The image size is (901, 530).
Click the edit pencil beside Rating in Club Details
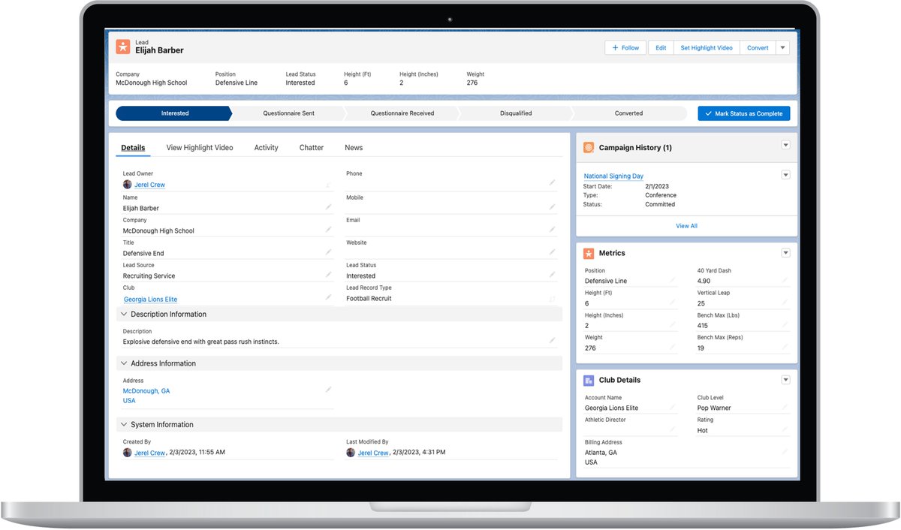(x=785, y=429)
